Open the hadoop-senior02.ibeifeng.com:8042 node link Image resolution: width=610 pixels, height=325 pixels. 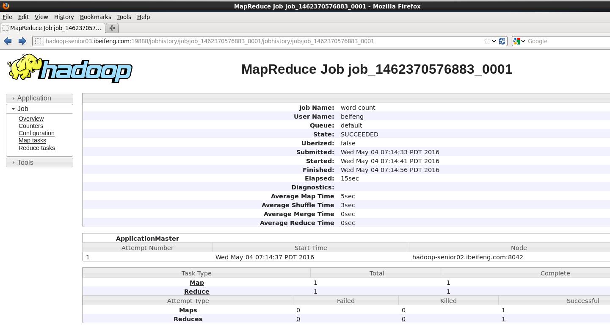pos(468,257)
